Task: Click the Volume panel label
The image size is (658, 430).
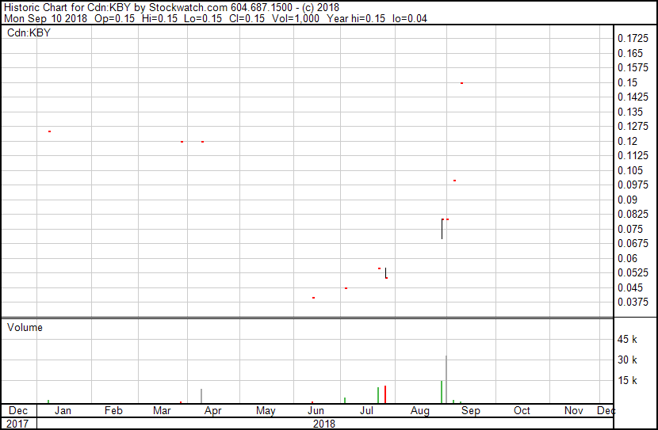Action: point(25,327)
